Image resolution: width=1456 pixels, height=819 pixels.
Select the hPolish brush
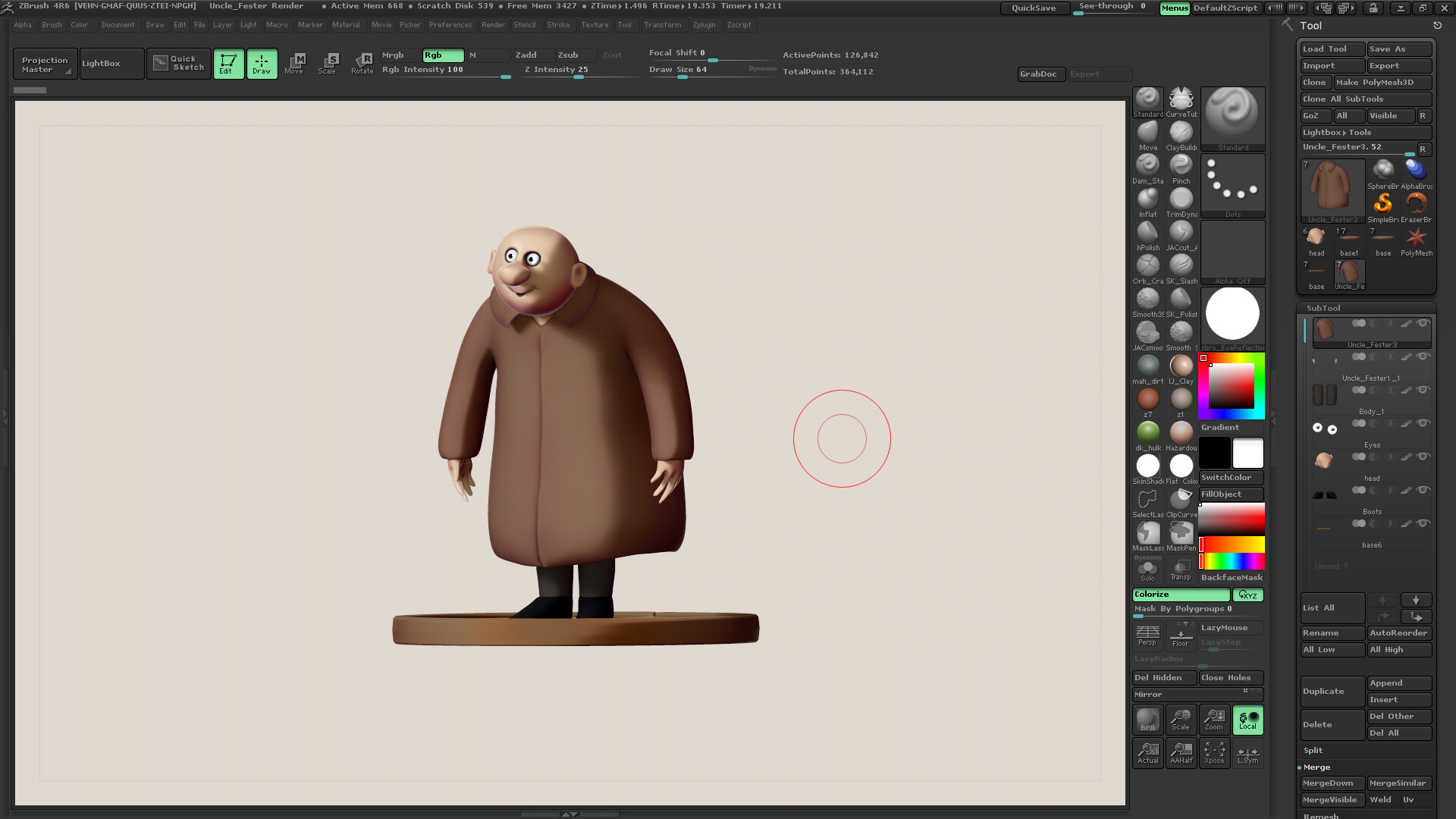[x=1147, y=236]
